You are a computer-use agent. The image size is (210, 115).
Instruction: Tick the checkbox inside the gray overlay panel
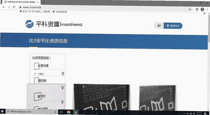(38, 96)
